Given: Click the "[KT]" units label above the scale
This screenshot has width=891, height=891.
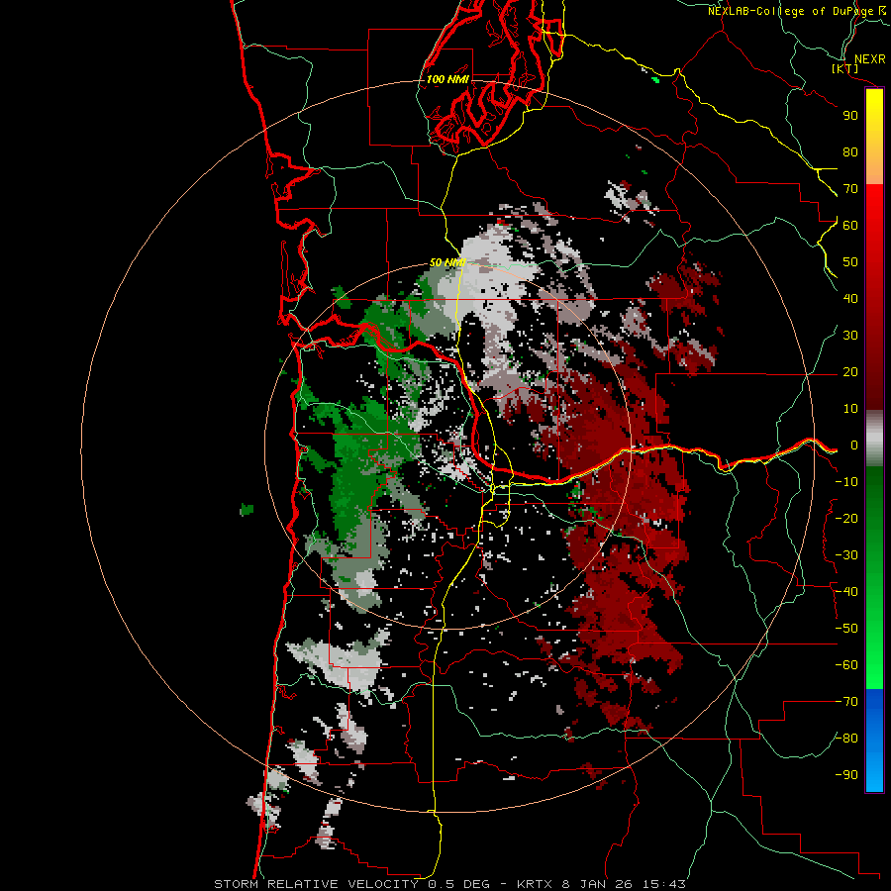Looking at the screenshot, I should pyautogui.click(x=845, y=68).
